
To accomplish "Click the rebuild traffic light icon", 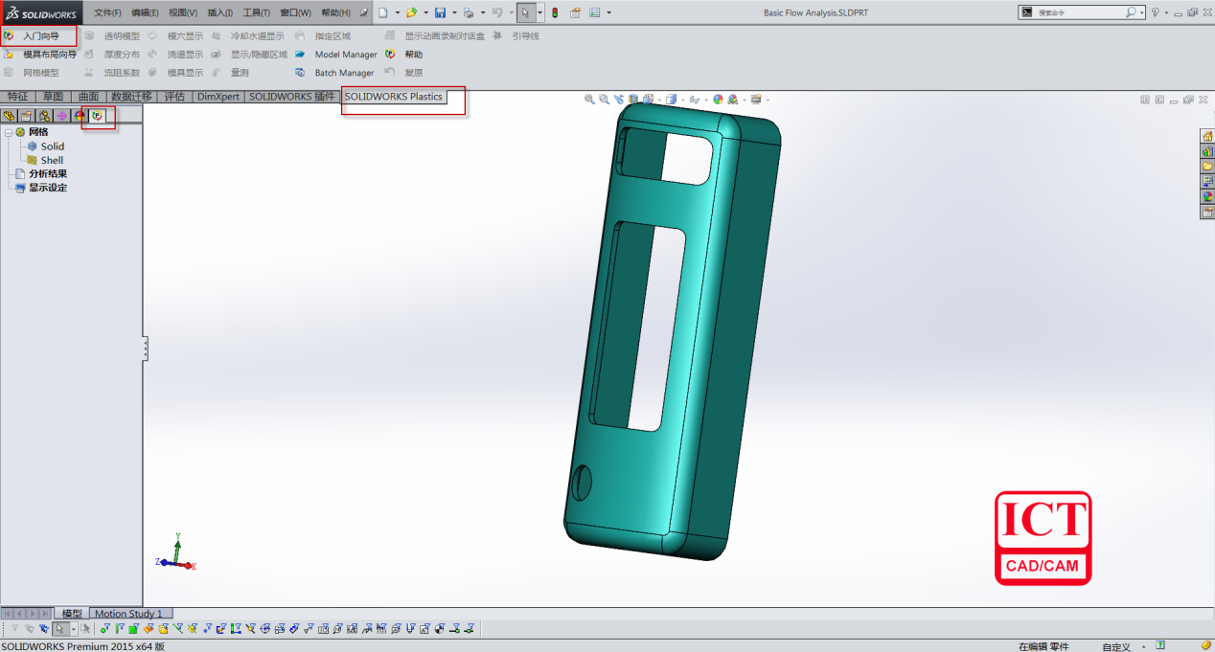I will tap(554, 12).
